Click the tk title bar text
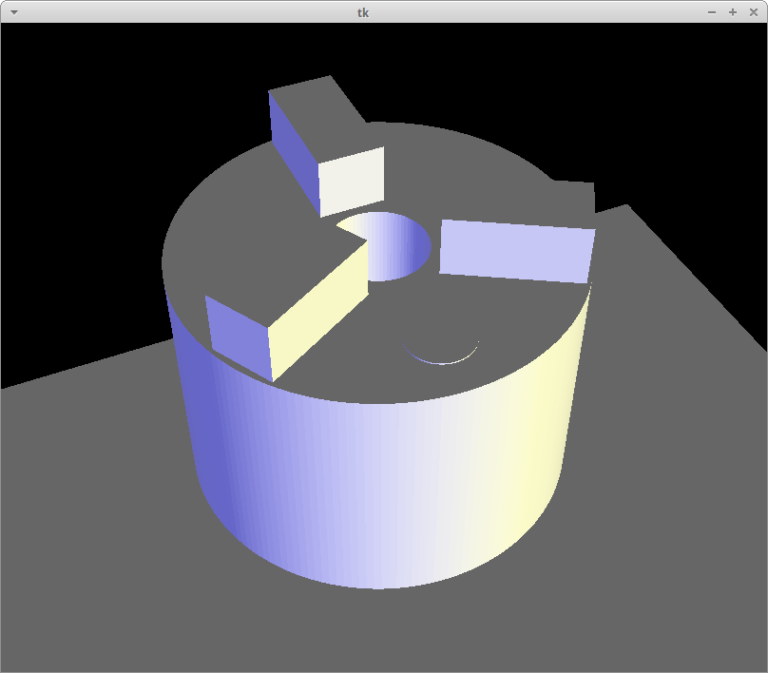The image size is (768, 673). pos(363,12)
